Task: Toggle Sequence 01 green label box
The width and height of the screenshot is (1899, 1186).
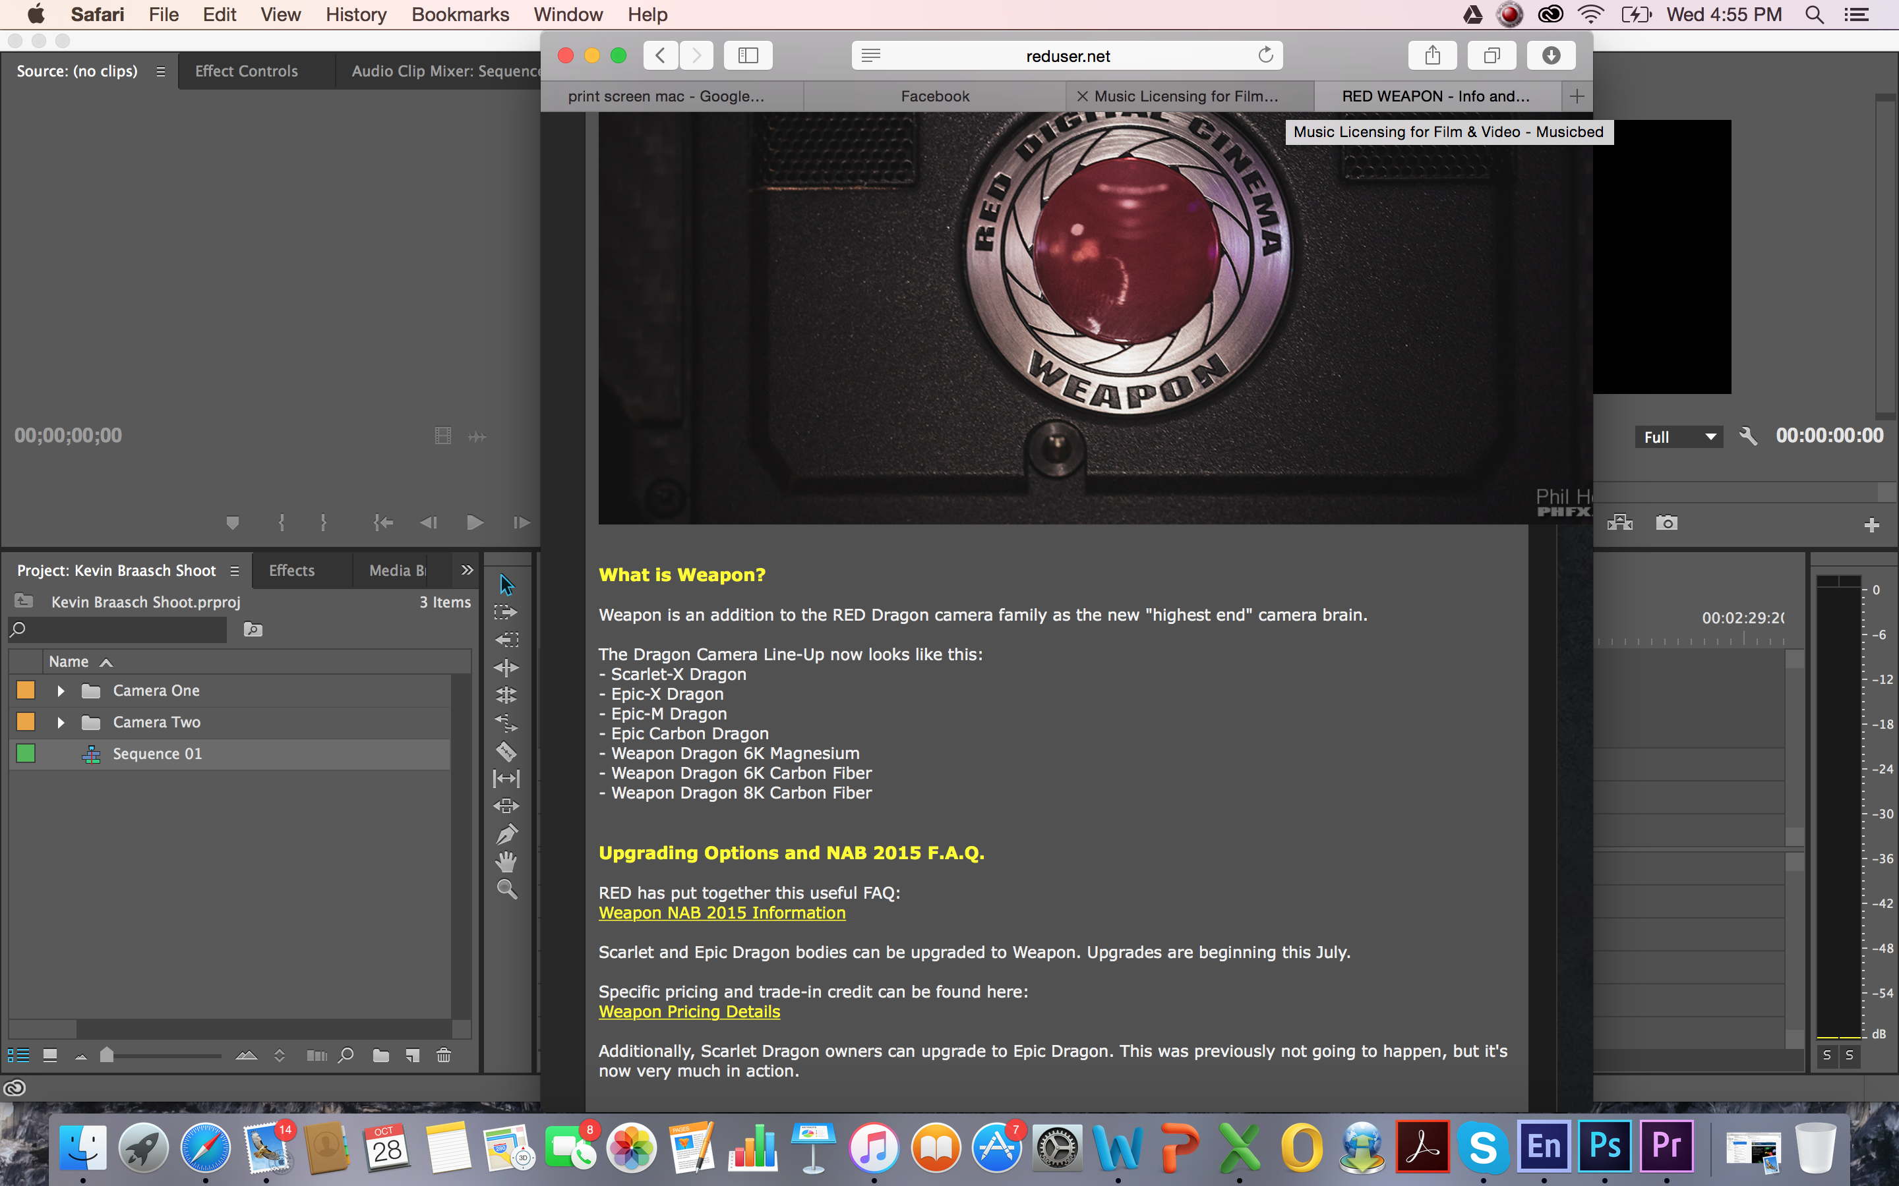Action: click(x=26, y=754)
